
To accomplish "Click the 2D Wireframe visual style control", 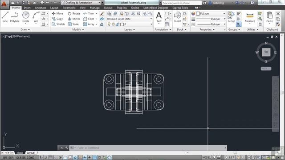I will pos(20,36).
